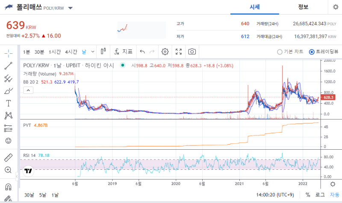The height and width of the screenshot is (203, 342).
Task: Click the 저가 value 612
Action: click(x=245, y=36)
